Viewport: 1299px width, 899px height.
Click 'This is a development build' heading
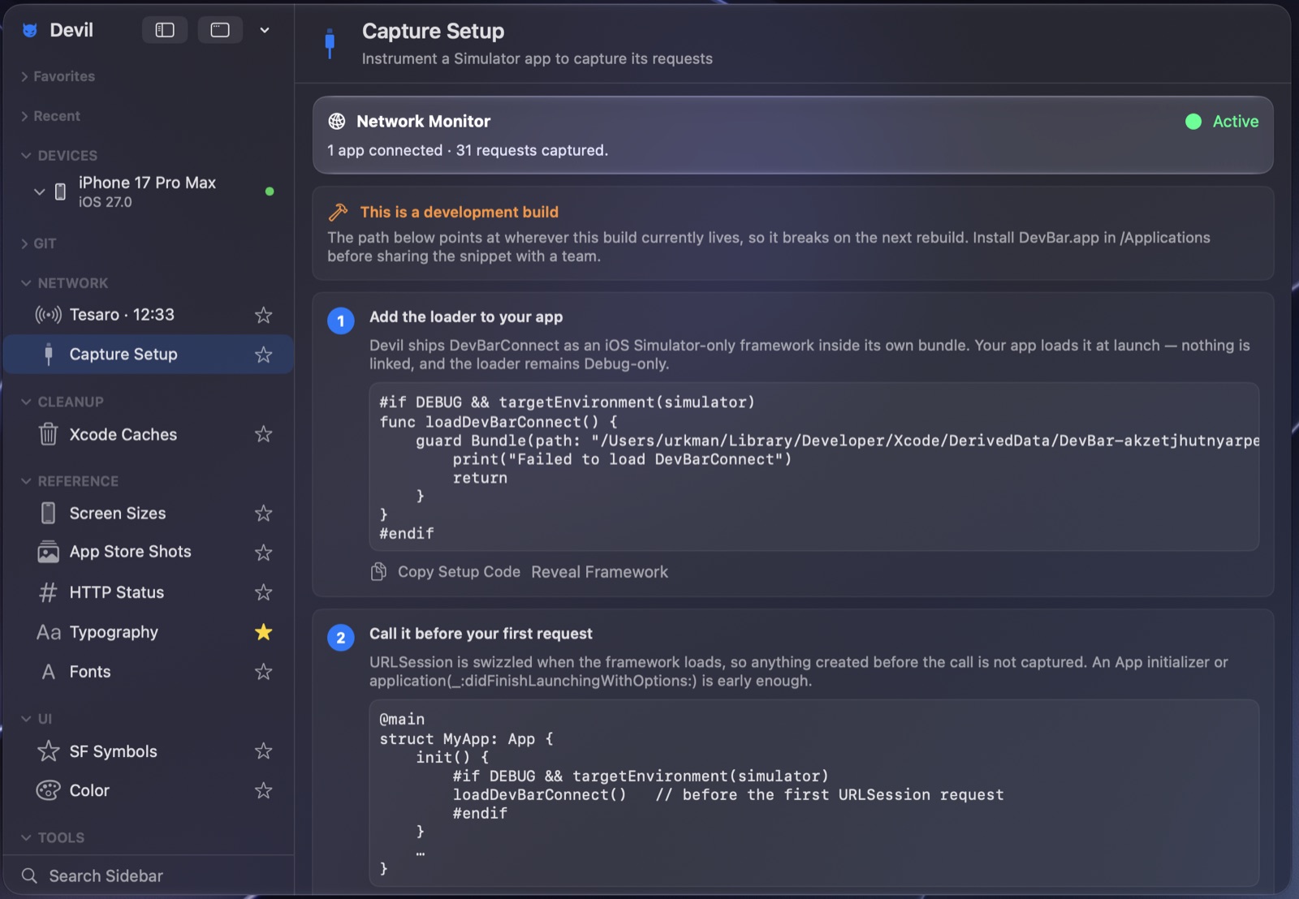[x=460, y=213]
